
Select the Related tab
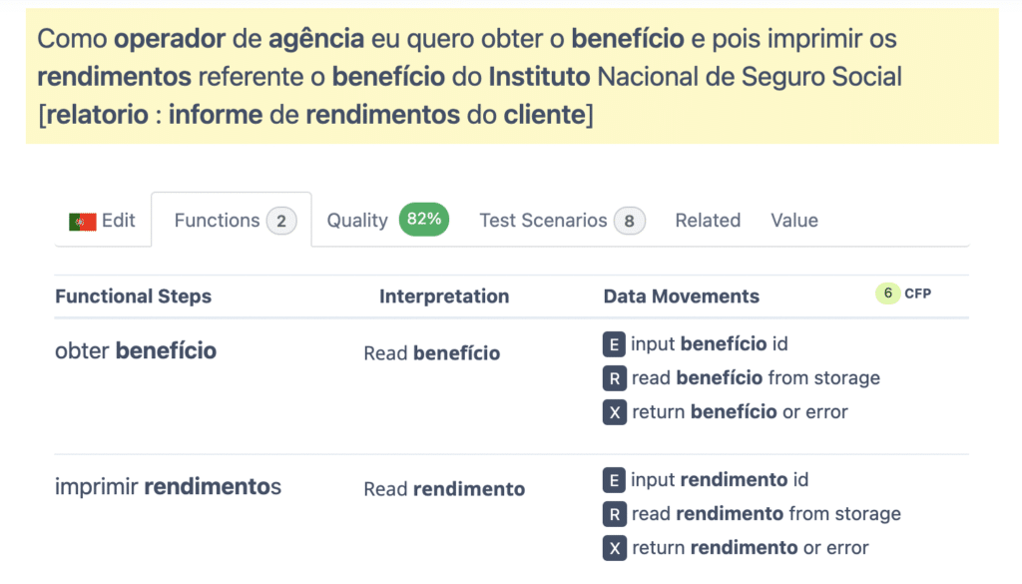pos(708,221)
